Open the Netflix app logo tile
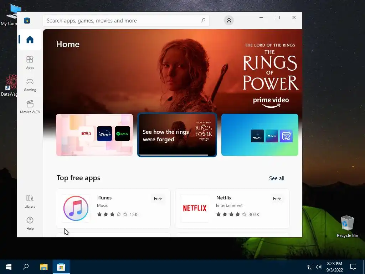This screenshot has height=274, width=365. coord(195,208)
